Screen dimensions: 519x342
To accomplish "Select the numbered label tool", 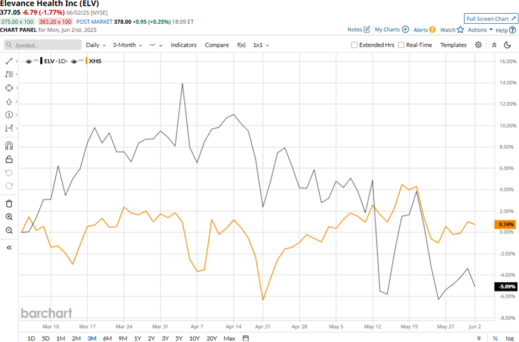I will 9,114.
